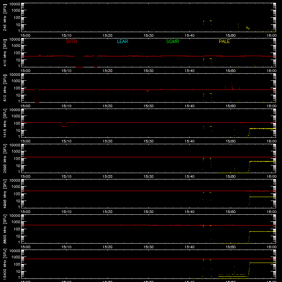Click the 15:20 tick under the 1415 MHz panel

(108, 141)
